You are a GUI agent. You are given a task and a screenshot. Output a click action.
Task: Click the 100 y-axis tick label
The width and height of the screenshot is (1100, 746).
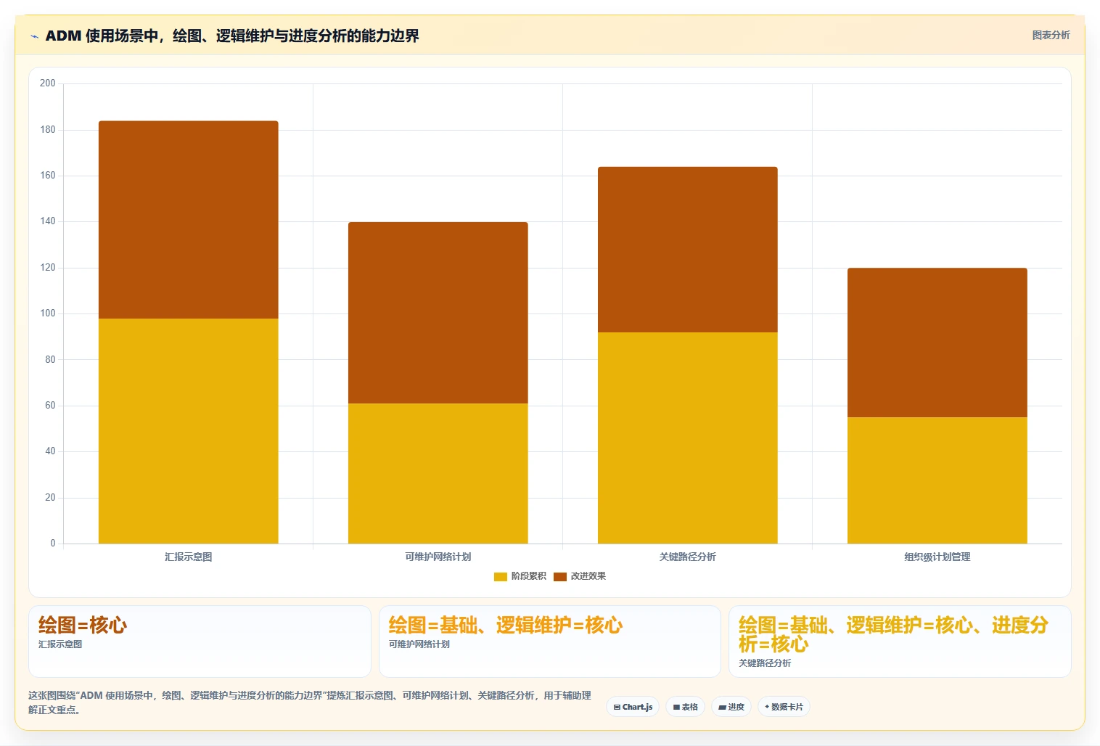(x=48, y=313)
